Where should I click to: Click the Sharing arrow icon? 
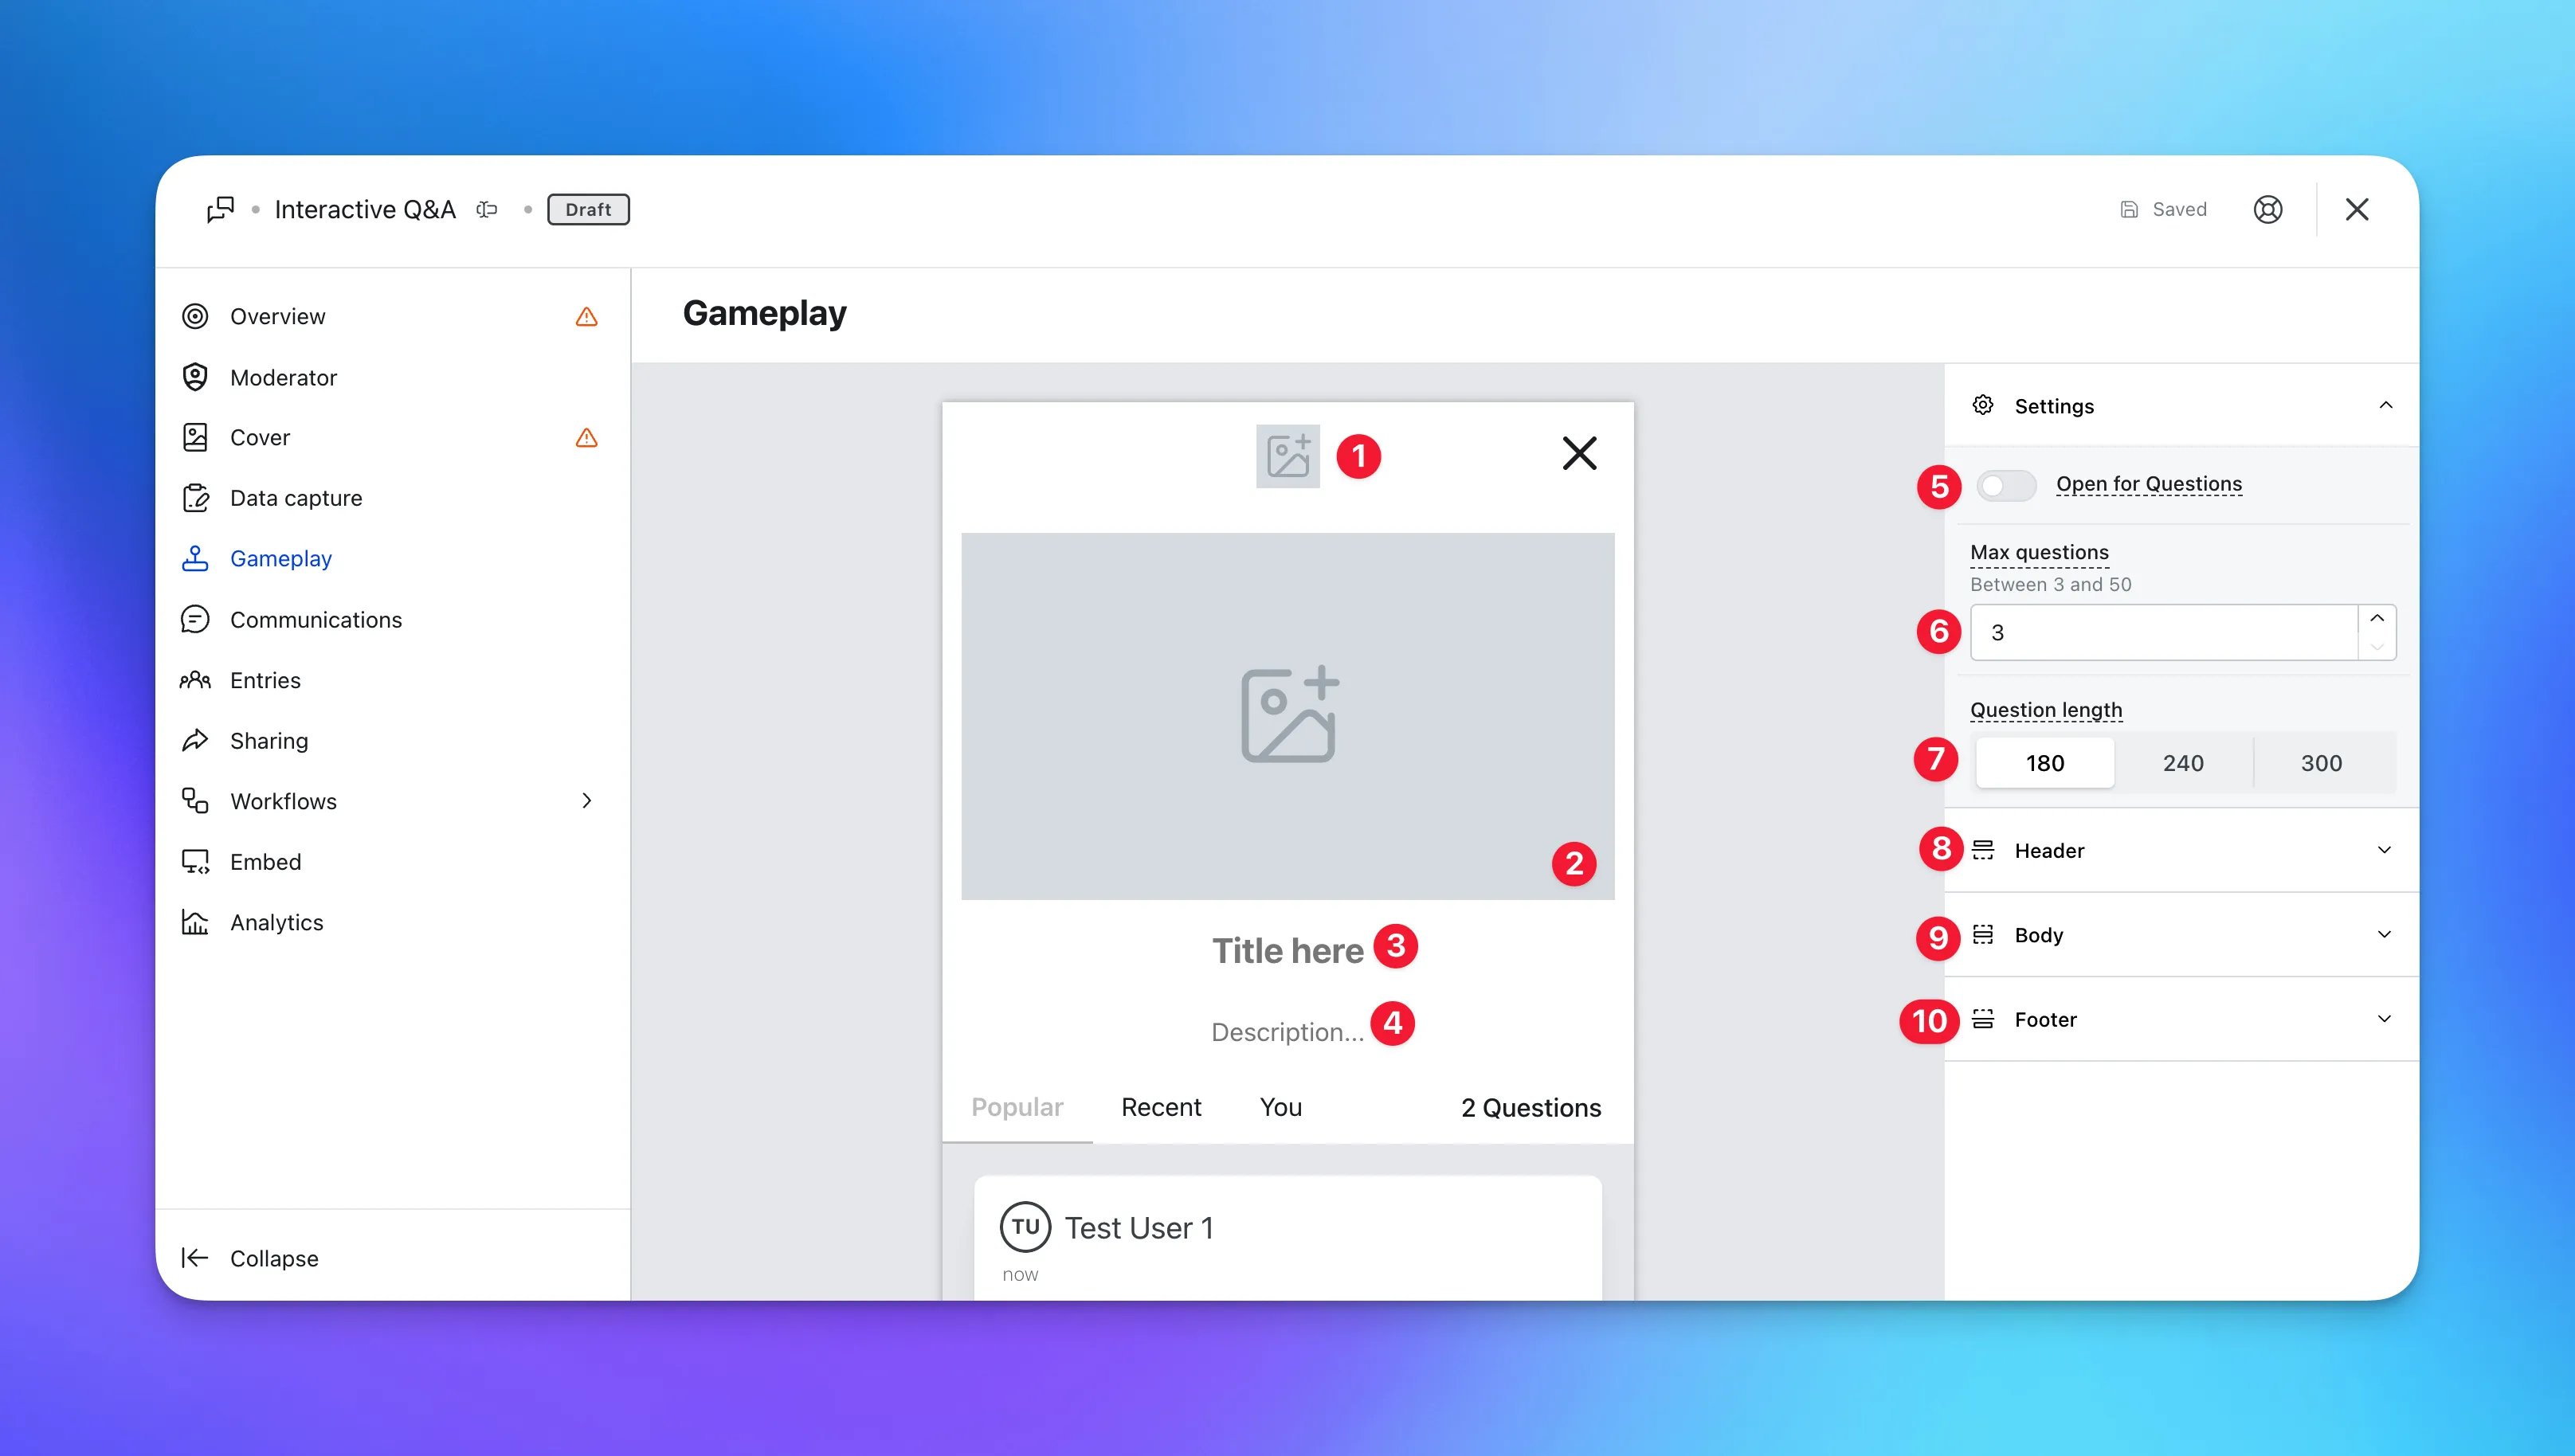coord(195,740)
